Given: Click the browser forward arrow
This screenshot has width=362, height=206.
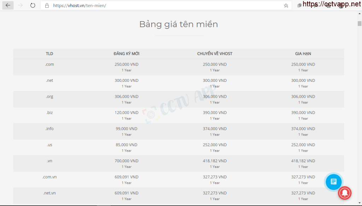Looking at the screenshot, I should tap(20, 5).
